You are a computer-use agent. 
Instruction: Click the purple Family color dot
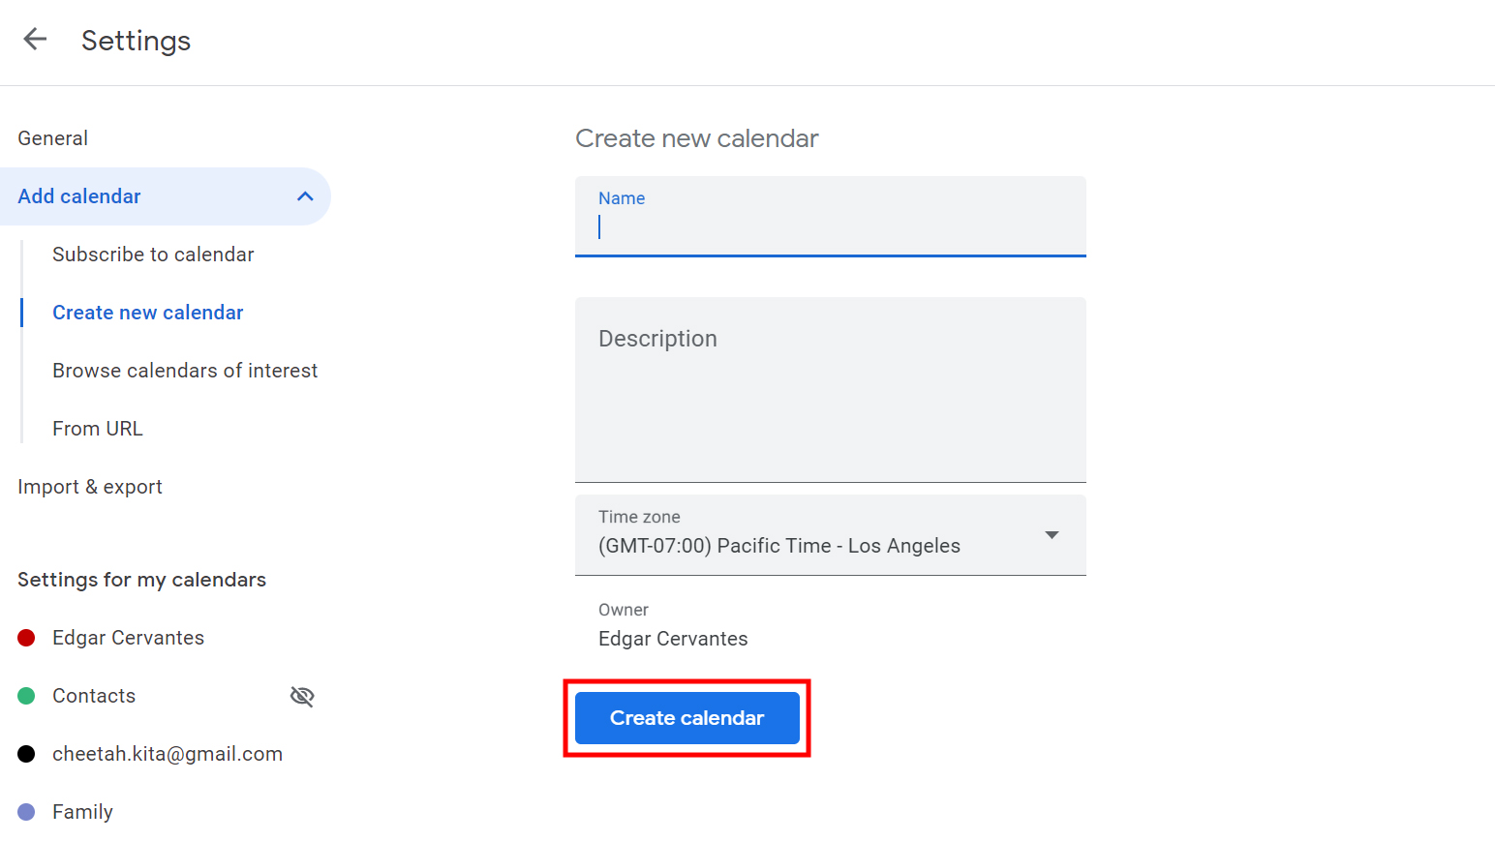click(26, 812)
